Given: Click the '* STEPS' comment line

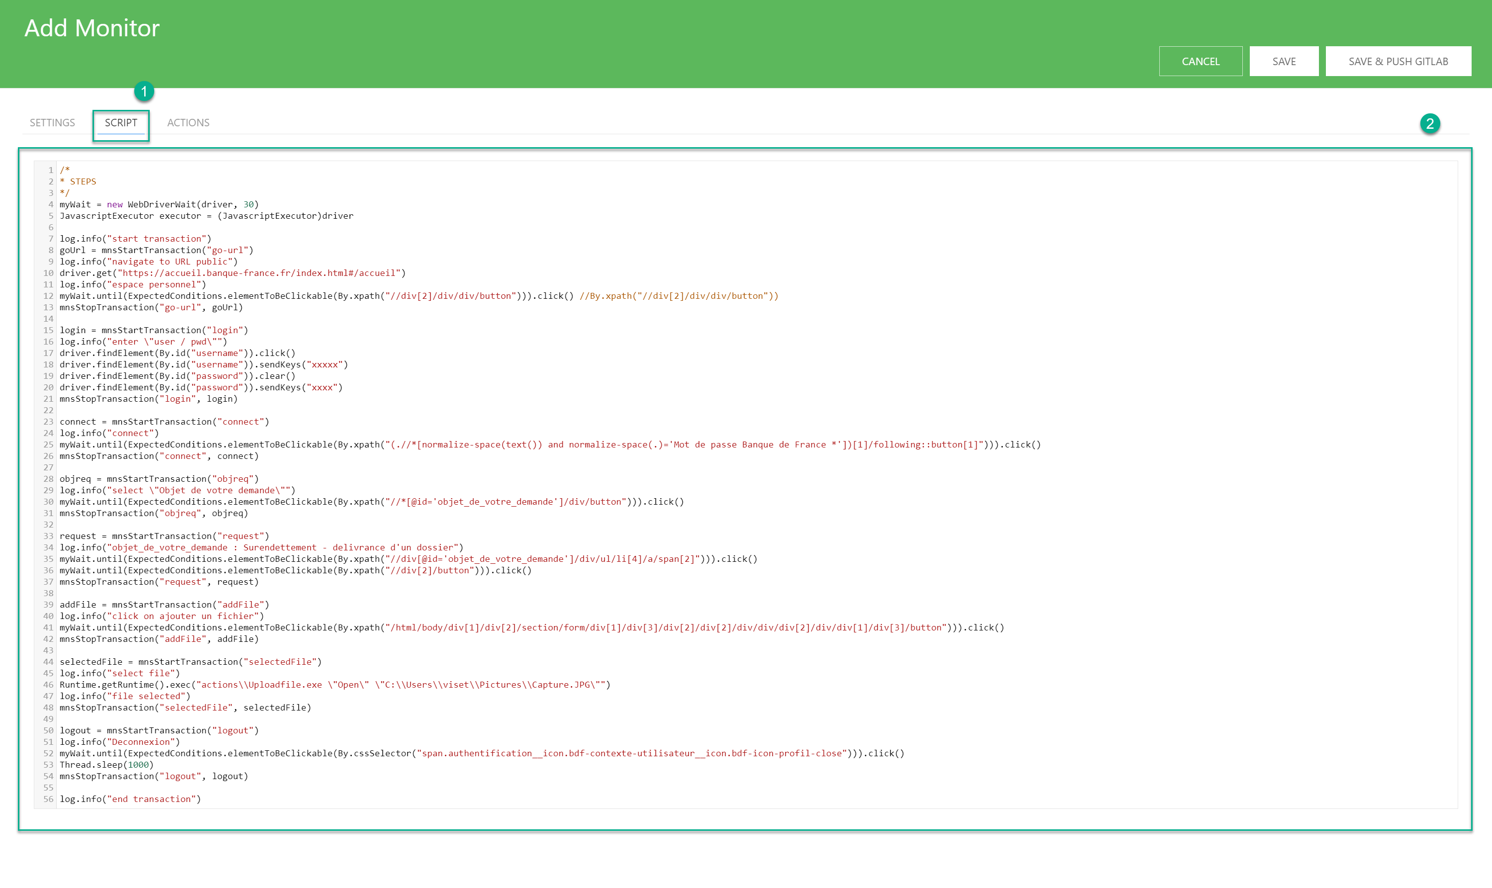Looking at the screenshot, I should [78, 181].
